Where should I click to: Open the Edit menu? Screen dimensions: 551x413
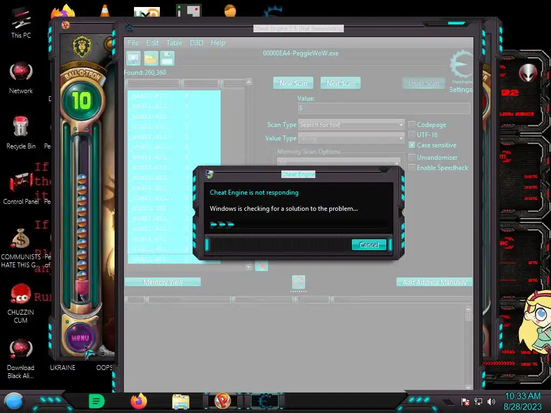pyautogui.click(x=152, y=43)
